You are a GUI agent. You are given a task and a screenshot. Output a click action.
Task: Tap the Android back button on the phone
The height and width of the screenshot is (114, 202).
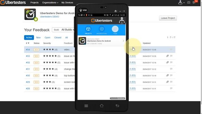[x=117, y=106]
